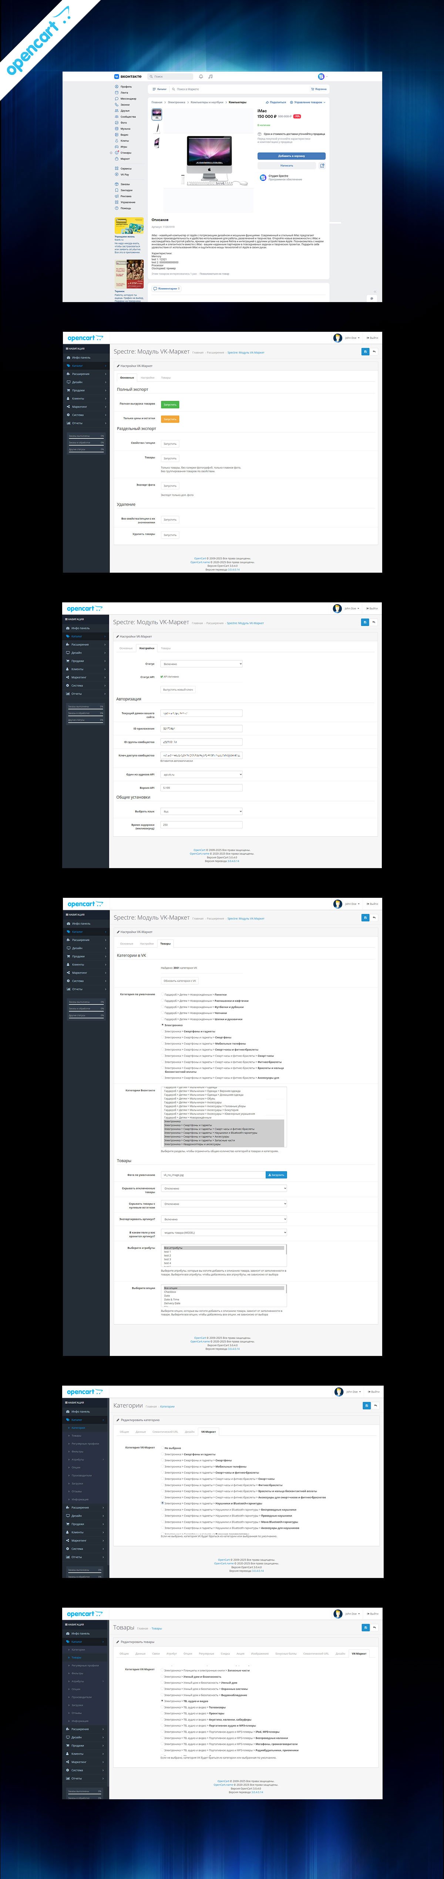Image resolution: width=444 pixels, height=1879 pixels.
Task: Open the Выбрать язык dropdown
Action: pos(201,811)
